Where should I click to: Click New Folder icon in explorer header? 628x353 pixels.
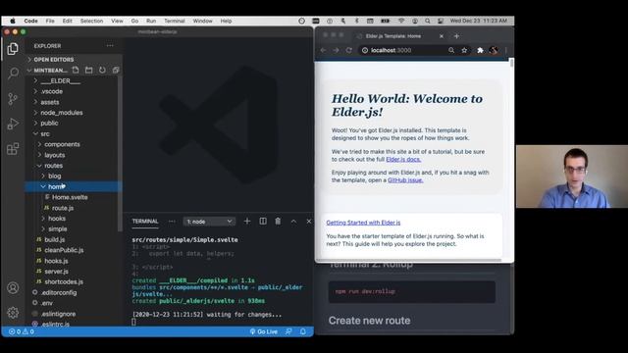click(x=89, y=70)
